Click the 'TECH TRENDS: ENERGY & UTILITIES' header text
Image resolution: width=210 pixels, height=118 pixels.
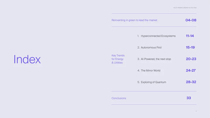(185, 8)
